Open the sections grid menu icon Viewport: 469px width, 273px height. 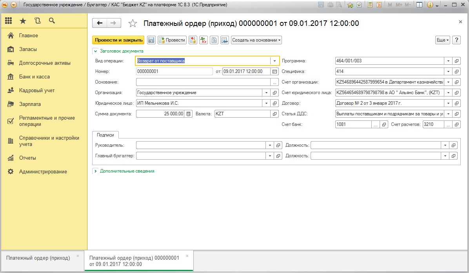pos(9,21)
